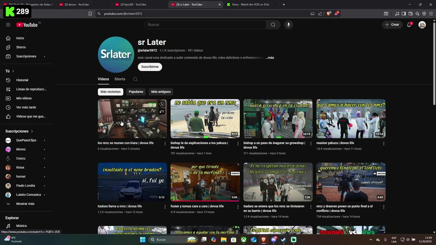Viewport: 436px width, 245px height.
Task: Open a new browser tab
Action: click(284, 4)
